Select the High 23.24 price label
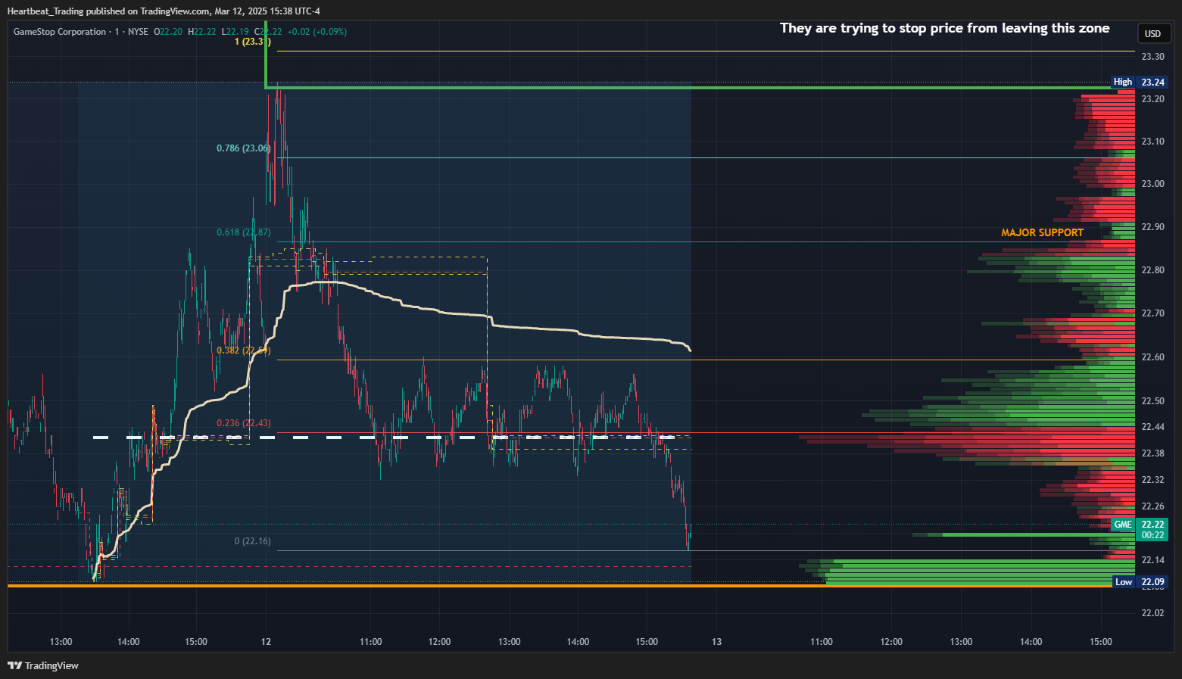This screenshot has width=1182, height=679. [x=1140, y=82]
